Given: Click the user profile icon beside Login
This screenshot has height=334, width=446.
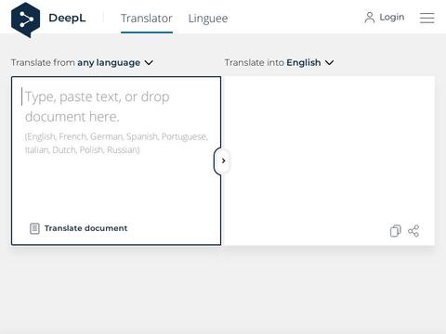Looking at the screenshot, I should click(x=370, y=18).
